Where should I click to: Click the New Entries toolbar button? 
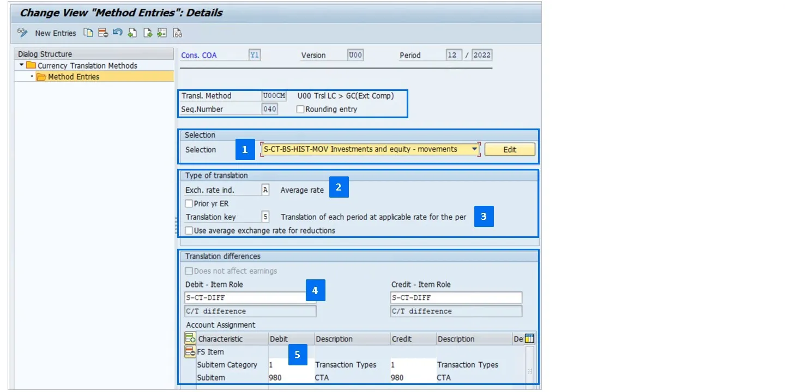coord(55,33)
